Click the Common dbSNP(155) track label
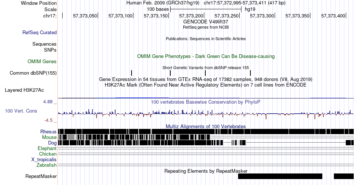The image size is (354, 185). [x=33, y=73]
